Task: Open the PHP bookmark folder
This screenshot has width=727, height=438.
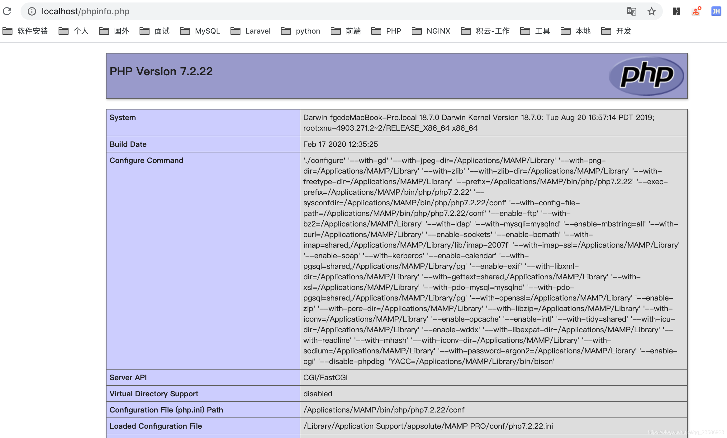Action: pos(386,31)
